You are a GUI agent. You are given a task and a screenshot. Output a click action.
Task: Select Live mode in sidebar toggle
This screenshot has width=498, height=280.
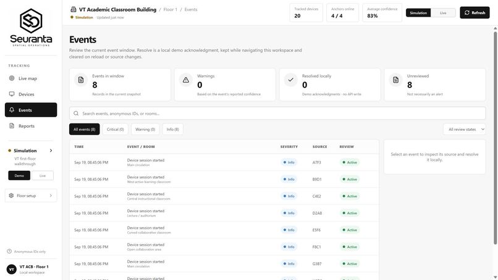click(x=43, y=175)
